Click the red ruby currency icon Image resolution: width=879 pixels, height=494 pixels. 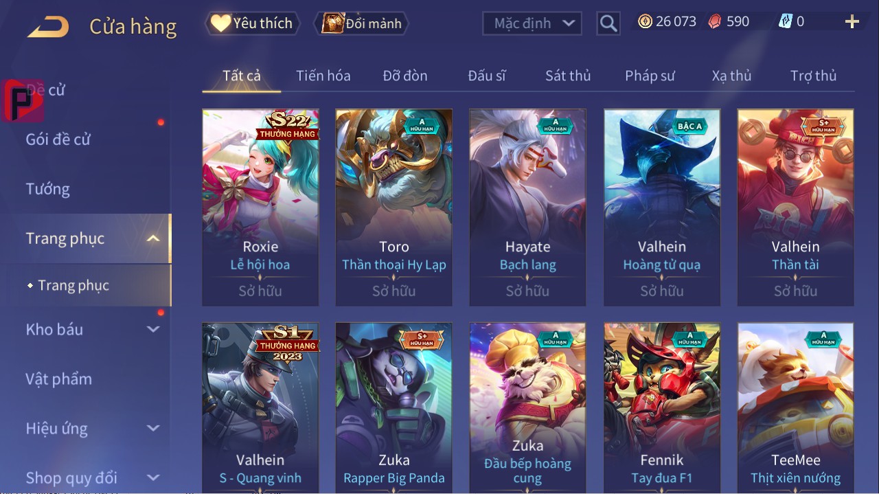716,21
